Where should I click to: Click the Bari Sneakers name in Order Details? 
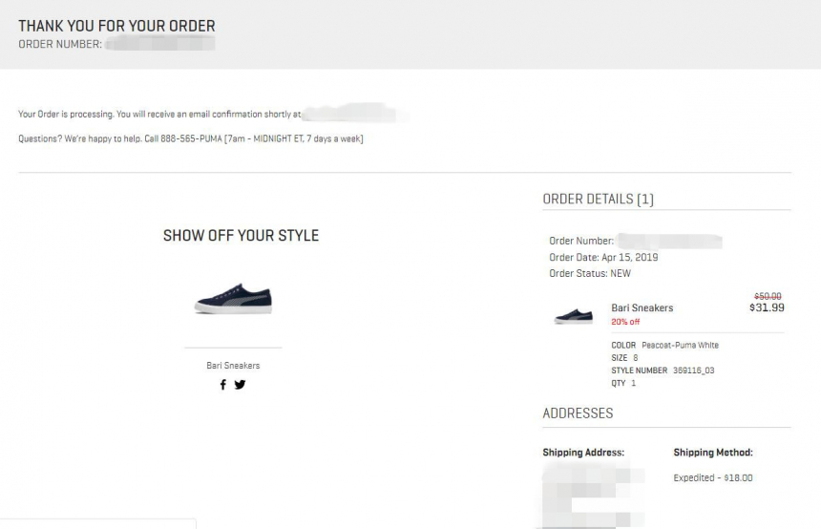tap(642, 307)
